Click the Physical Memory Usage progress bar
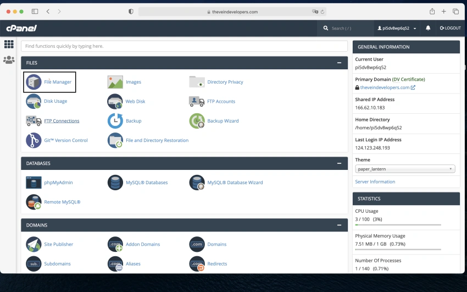Image resolution: width=467 pixels, height=292 pixels. (x=398, y=250)
